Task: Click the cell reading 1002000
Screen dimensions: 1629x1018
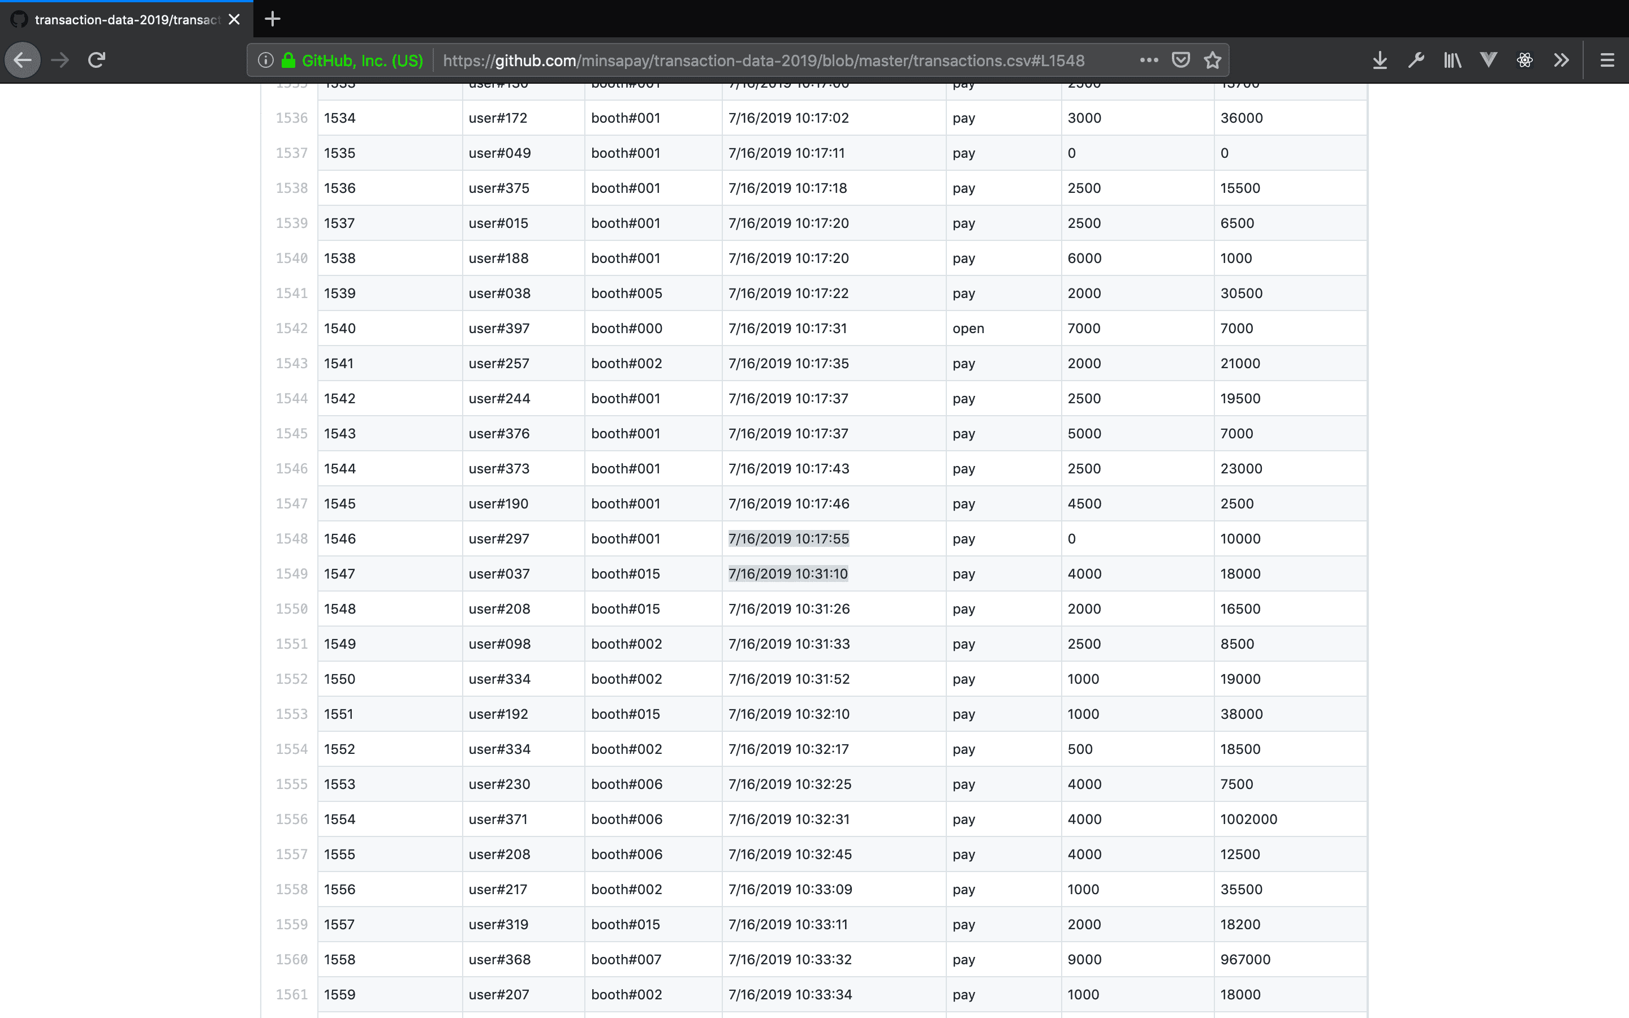Action: 1249,819
